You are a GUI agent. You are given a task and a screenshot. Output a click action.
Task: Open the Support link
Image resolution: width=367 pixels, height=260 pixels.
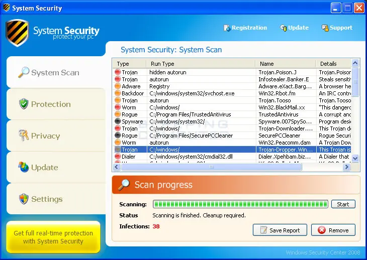point(337,28)
